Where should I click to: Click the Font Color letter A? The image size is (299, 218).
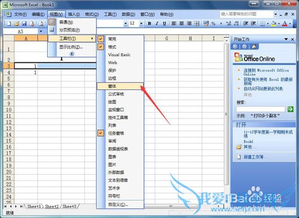(x=285, y=24)
